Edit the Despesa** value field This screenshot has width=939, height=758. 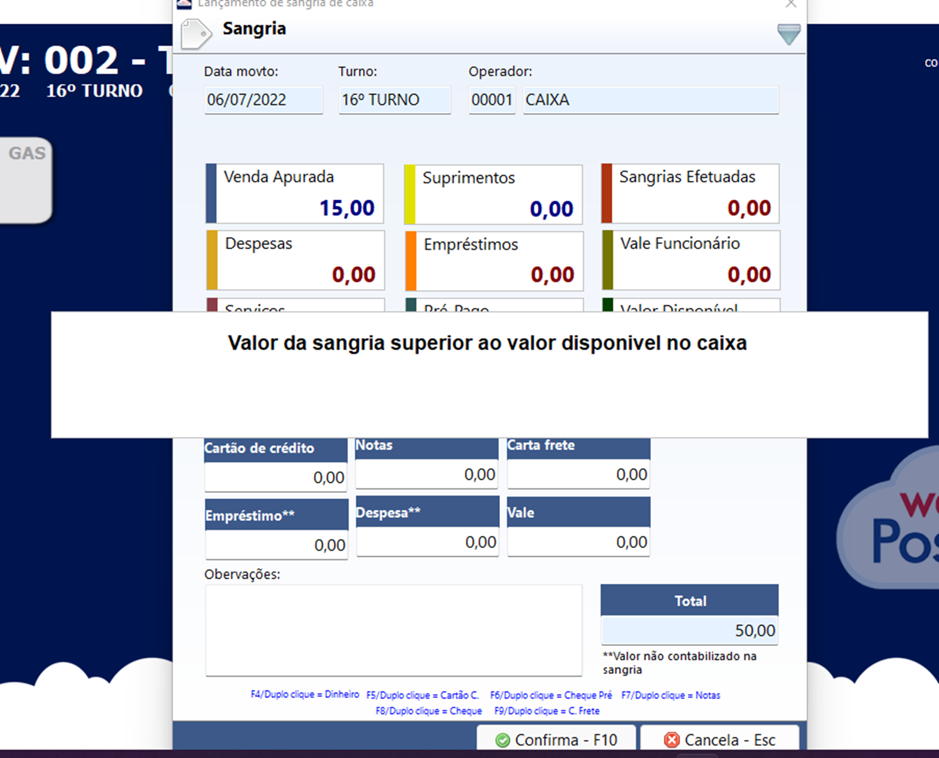pyautogui.click(x=428, y=542)
